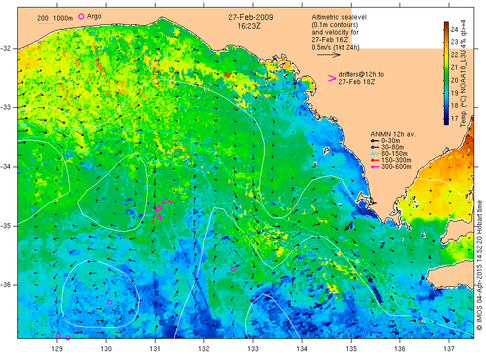Image resolution: width=486 pixels, height=356 pixels.
Task: Click the Argo float marker near 132.6E, 35.7S
Action: [x=233, y=269]
